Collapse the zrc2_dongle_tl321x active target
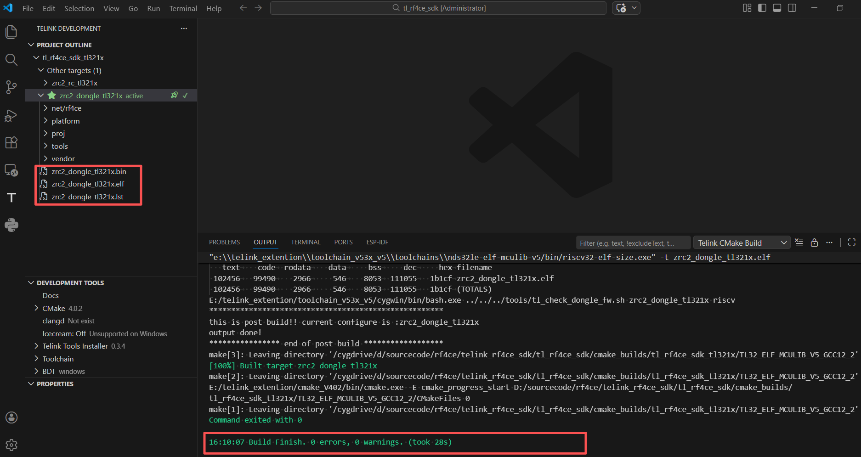The image size is (861, 457). [x=41, y=96]
